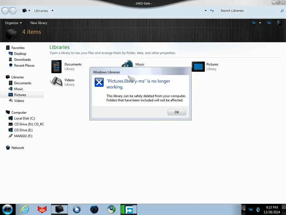Viewport: 286px width, 215px height.
Task: Click the dark globe taskbar icon
Action: coord(94,209)
